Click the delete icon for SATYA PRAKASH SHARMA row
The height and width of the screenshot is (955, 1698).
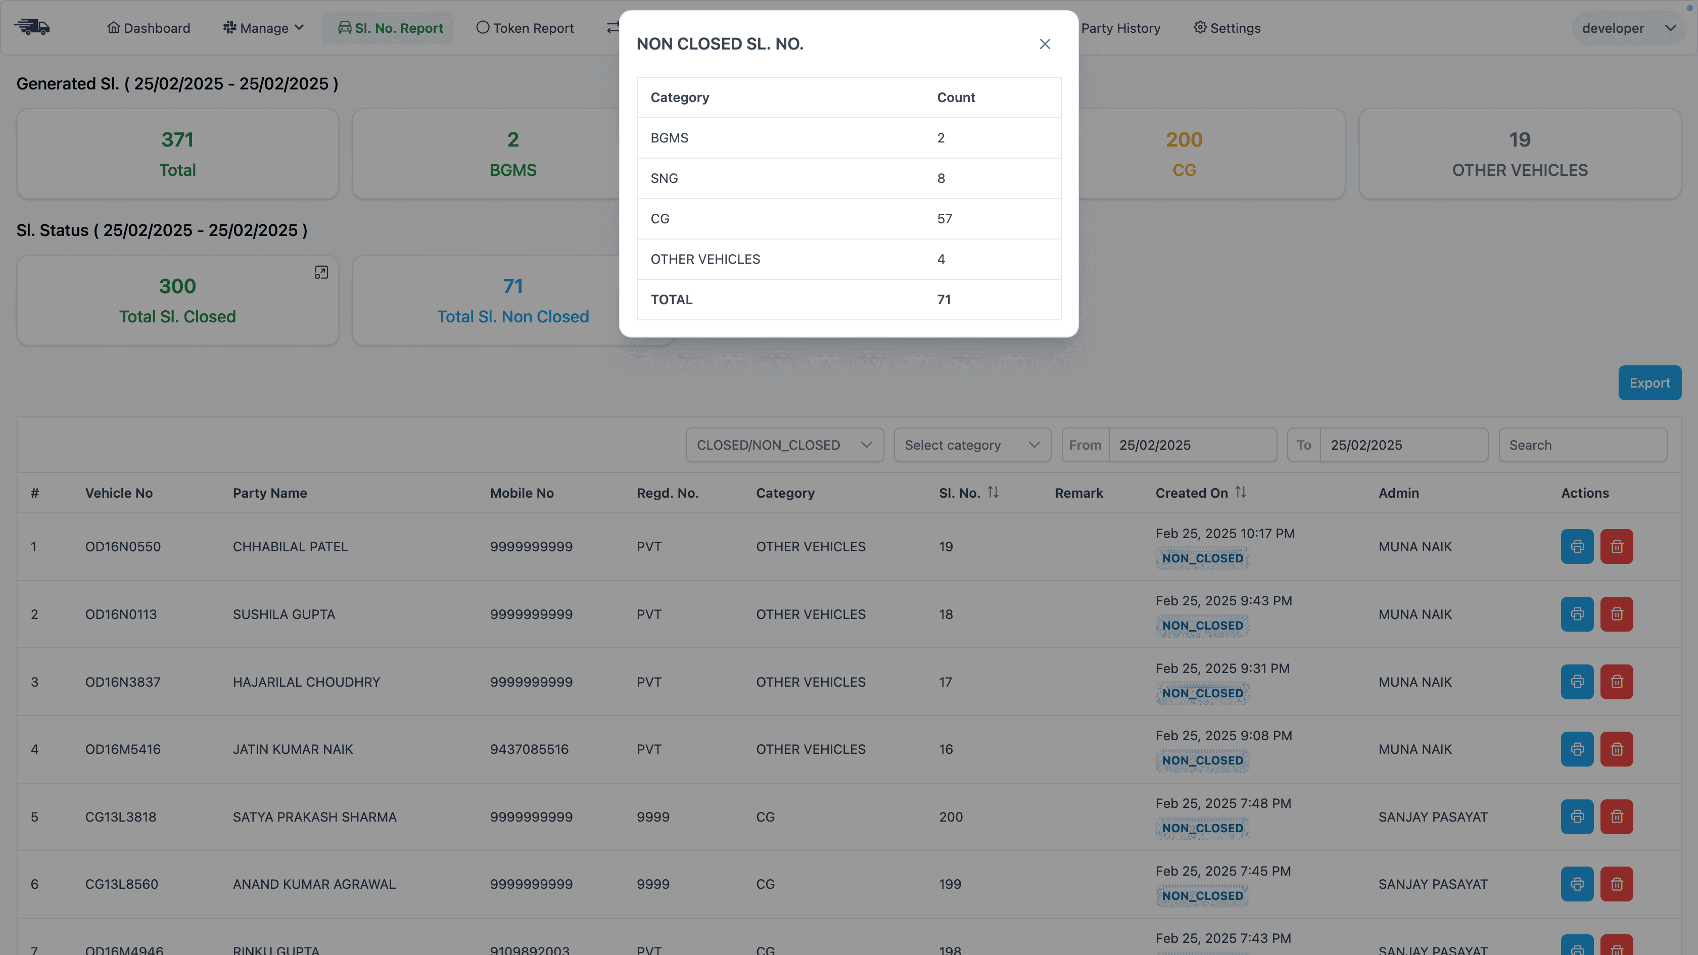point(1617,817)
